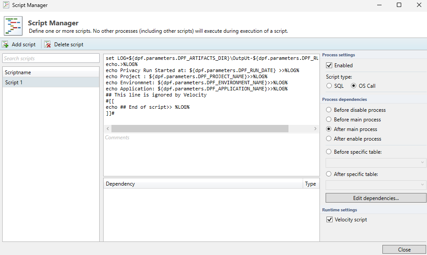Screen dimensions: 427x255
Task: Click the Search scripts field
Action: [51, 59]
